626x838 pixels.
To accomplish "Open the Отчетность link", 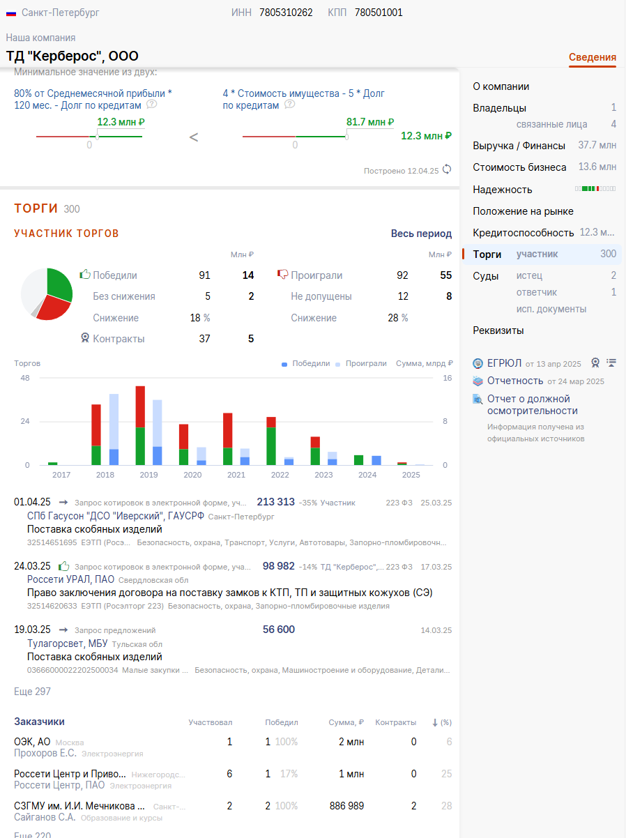I will tap(515, 381).
